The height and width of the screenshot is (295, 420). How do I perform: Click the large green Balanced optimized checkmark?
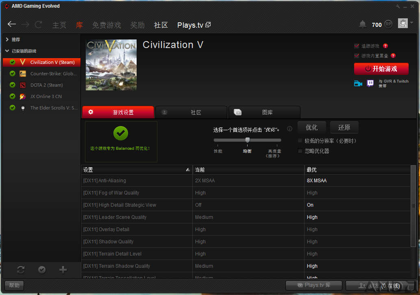click(x=120, y=133)
